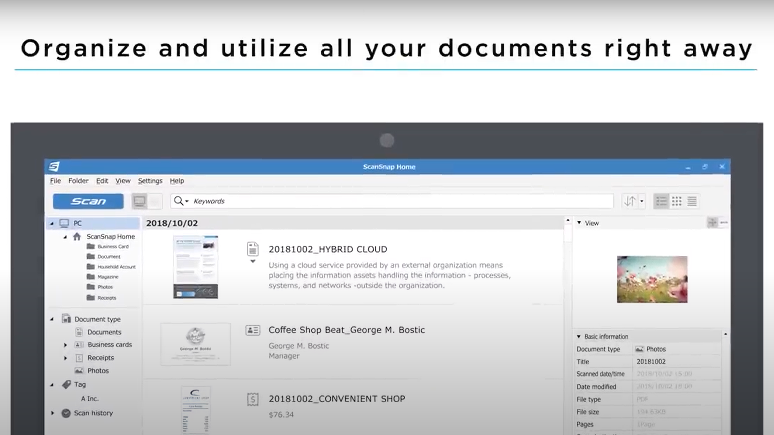Expand the Scan history node
Image resolution: width=774 pixels, height=435 pixels.
point(52,413)
